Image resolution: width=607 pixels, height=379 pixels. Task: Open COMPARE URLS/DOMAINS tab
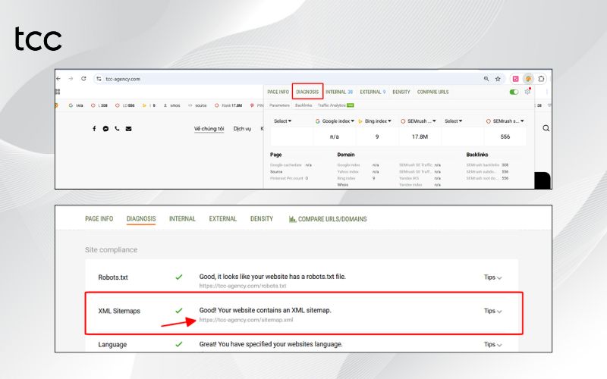[328, 219]
